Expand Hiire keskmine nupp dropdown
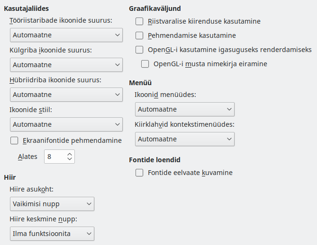This screenshot has width=317, height=245. 52,234
